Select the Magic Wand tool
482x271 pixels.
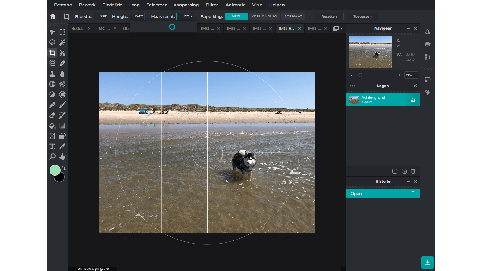click(62, 42)
